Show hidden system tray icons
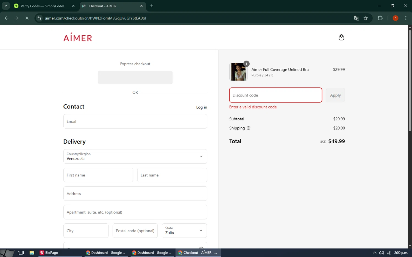 pos(374,253)
